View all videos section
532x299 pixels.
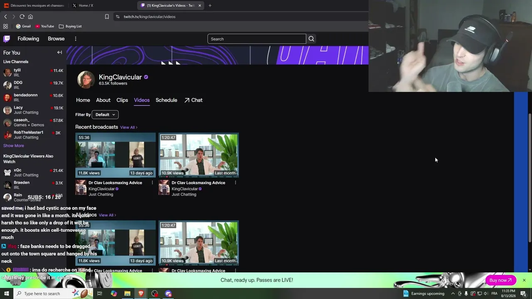[107, 215]
